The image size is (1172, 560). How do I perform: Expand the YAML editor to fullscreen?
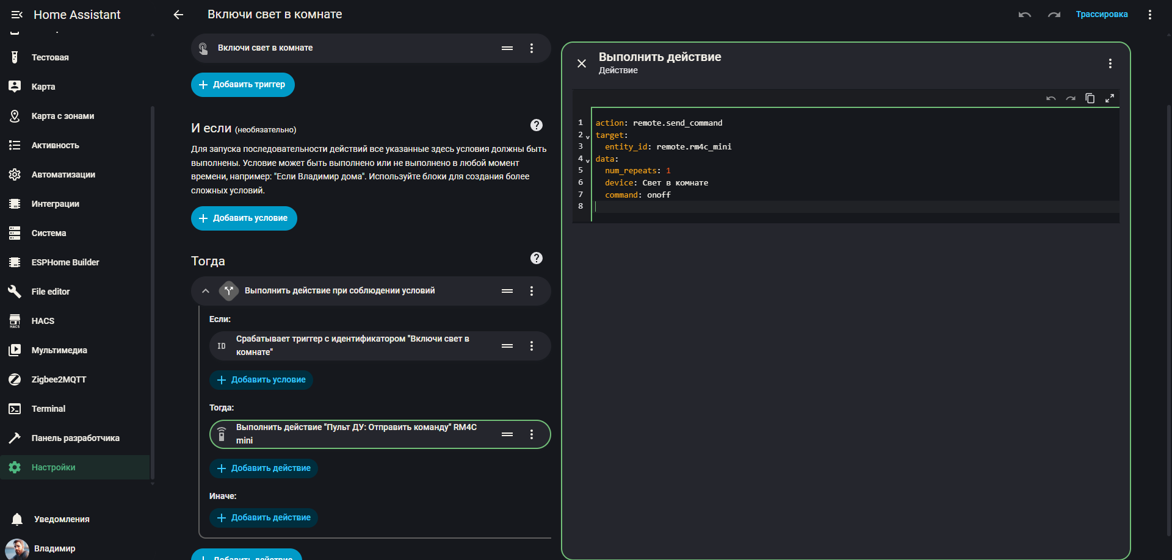(x=1109, y=98)
